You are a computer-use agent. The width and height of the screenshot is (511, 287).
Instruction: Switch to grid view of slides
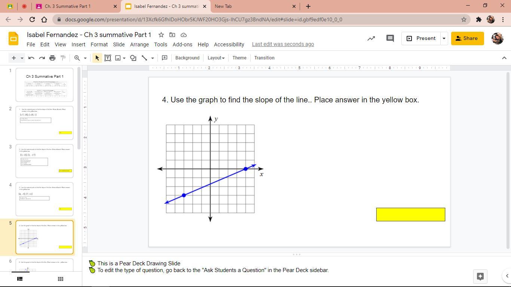click(60, 279)
